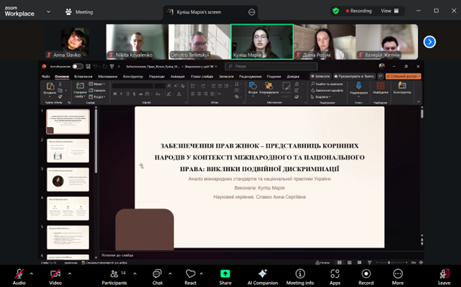Turn on the Video camera
The width and height of the screenshot is (461, 287).
pos(55,275)
